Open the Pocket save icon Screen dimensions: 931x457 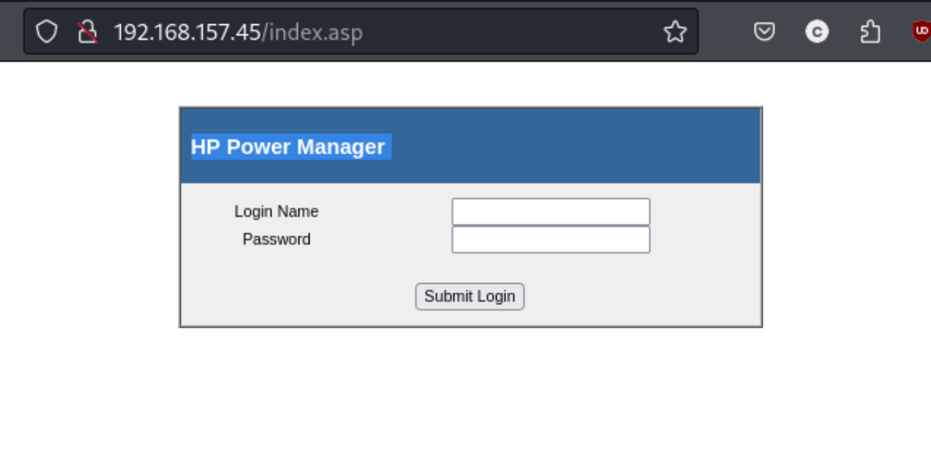pos(764,31)
